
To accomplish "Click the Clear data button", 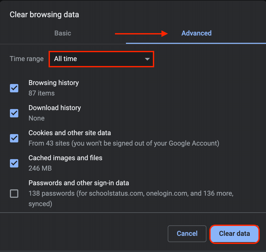I will pyautogui.click(x=234, y=233).
